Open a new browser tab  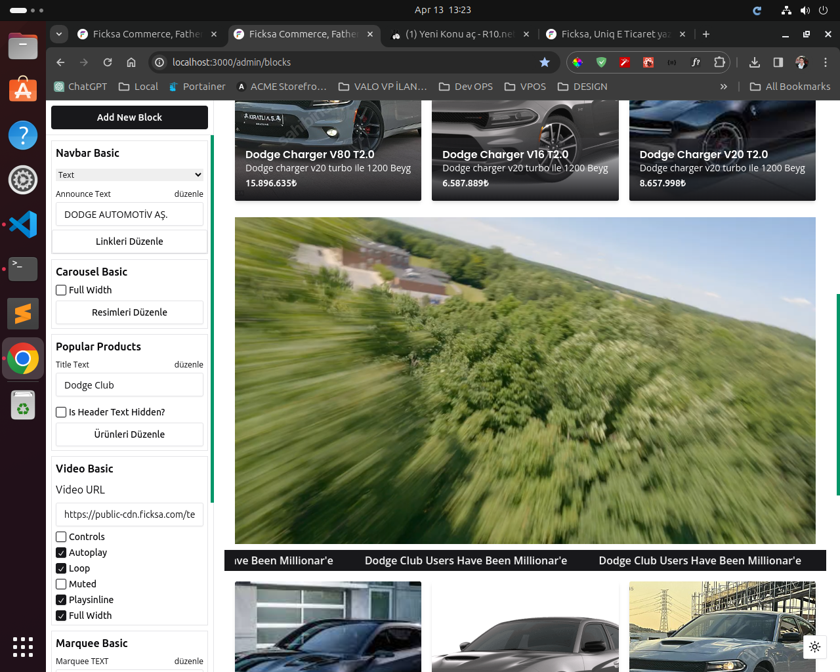706,34
